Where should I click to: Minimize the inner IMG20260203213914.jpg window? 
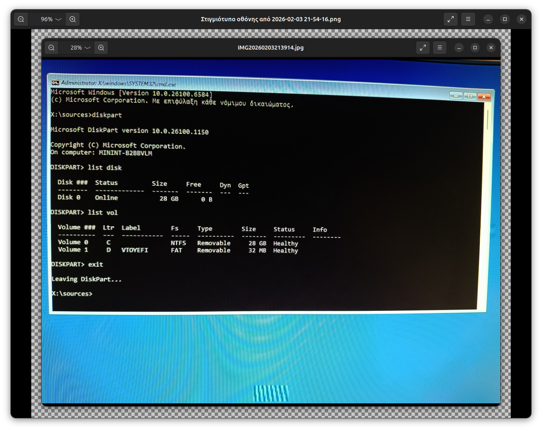pyautogui.click(x=459, y=47)
